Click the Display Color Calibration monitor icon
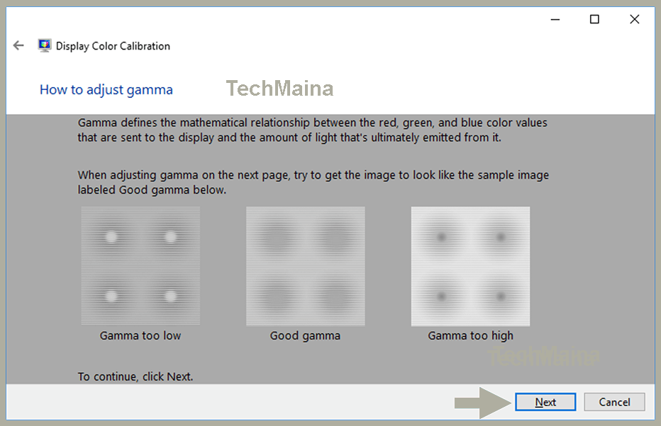661x426 pixels. [45, 45]
